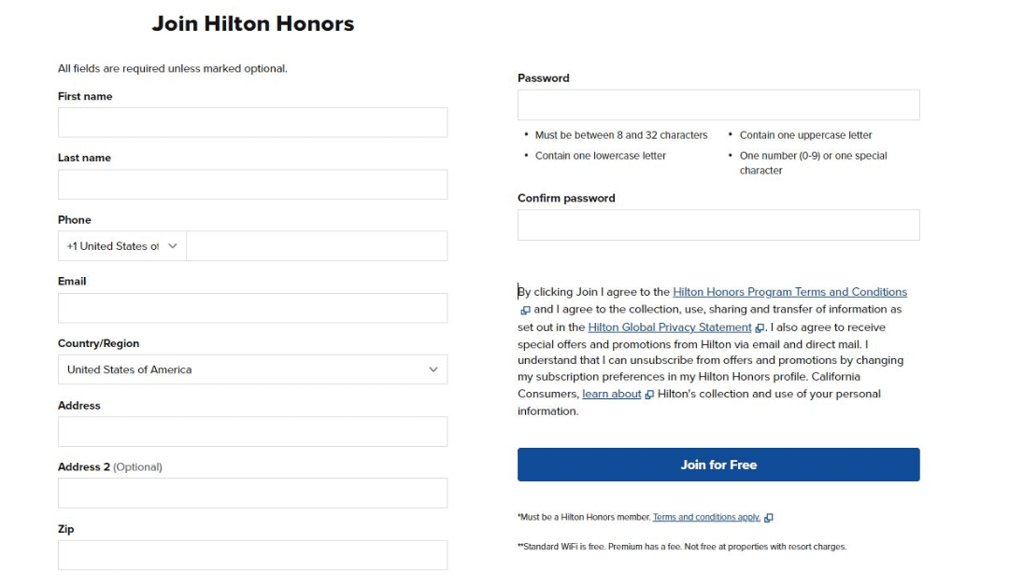Select the Confirm password field

point(718,224)
